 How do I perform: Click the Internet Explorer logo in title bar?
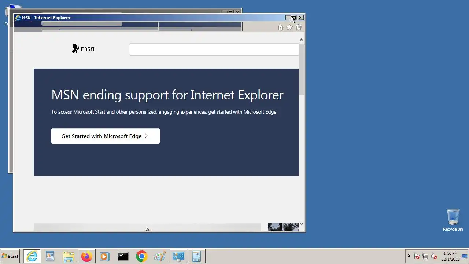pyautogui.click(x=18, y=18)
